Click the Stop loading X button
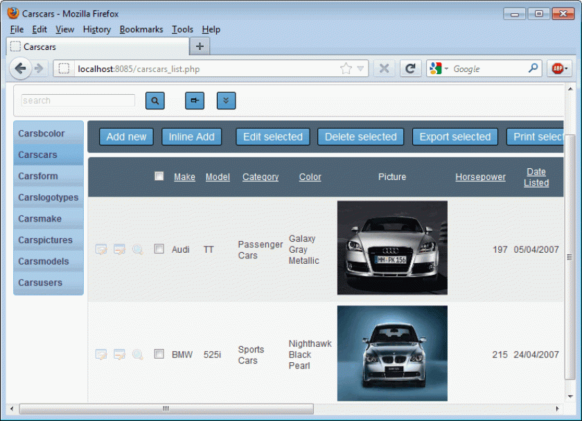582x421 pixels. [384, 69]
